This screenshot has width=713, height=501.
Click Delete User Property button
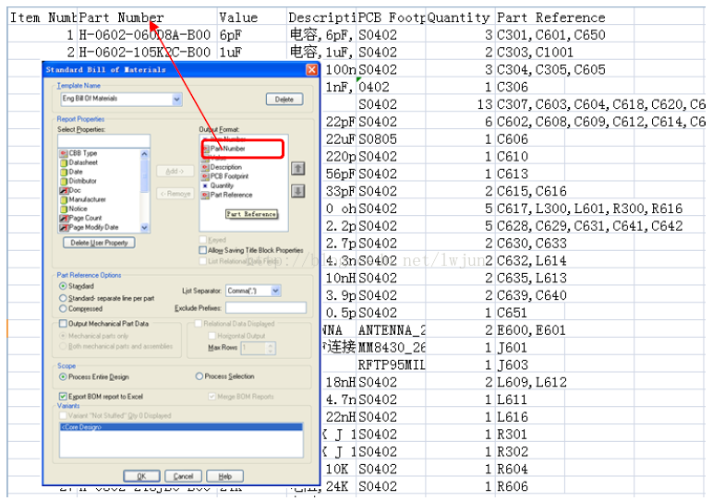pos(99,243)
